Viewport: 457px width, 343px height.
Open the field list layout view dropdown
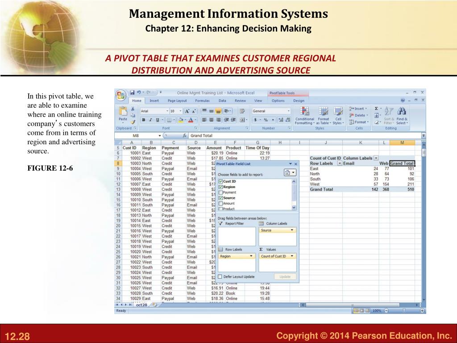[290, 173]
